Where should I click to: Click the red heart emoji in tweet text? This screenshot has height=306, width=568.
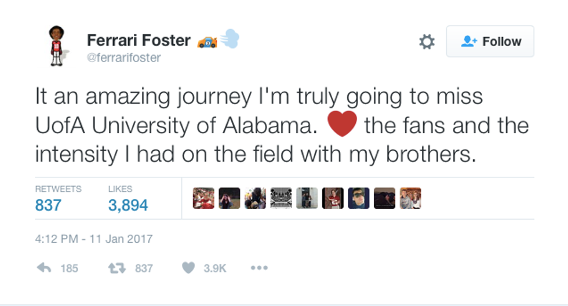click(342, 123)
